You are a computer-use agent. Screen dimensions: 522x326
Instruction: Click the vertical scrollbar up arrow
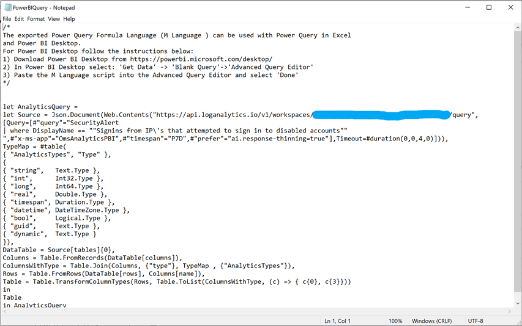coord(518,27)
